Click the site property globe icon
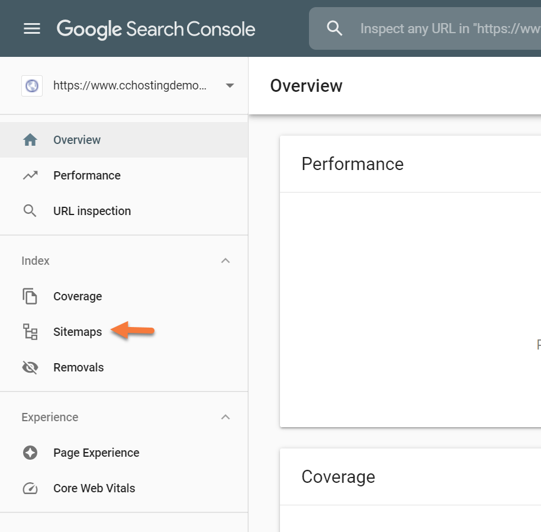Screen dimensions: 541x532 [32, 86]
